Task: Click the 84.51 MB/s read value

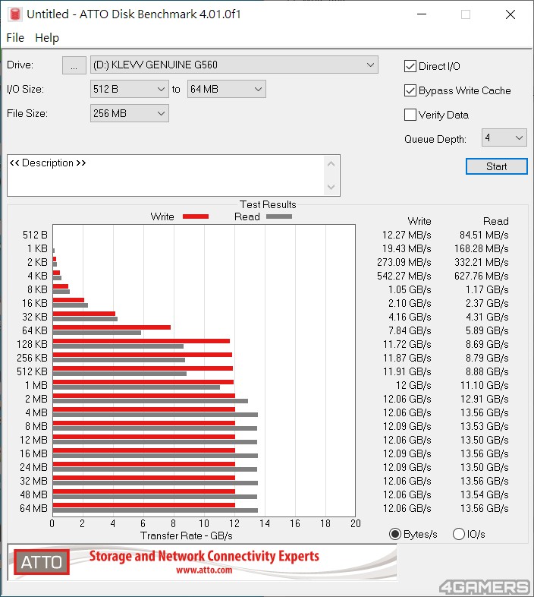Action: pyautogui.click(x=484, y=235)
